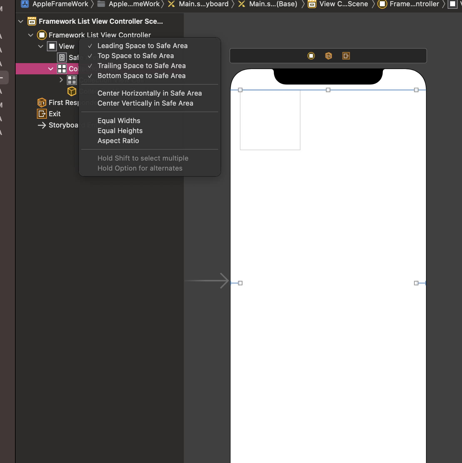Click the View square icon in outline

point(52,46)
